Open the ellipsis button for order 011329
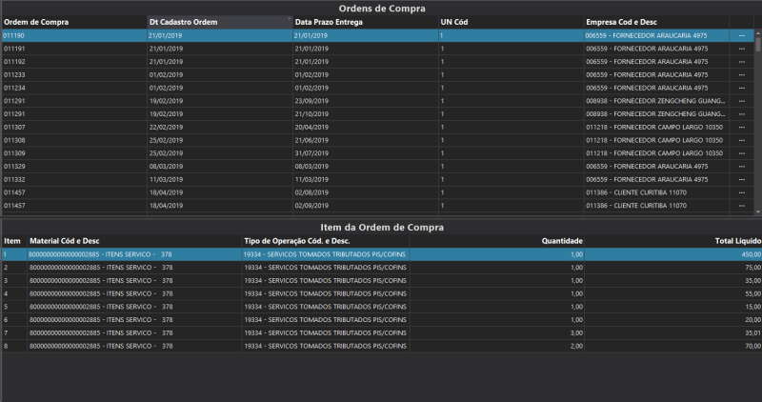Screen dimensions: 762x402 point(741,167)
